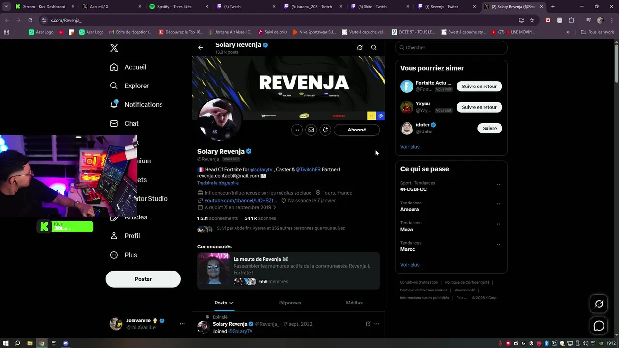Click the @TwitchFR mention in bio
Image resolution: width=619 pixels, height=348 pixels.
(308, 169)
